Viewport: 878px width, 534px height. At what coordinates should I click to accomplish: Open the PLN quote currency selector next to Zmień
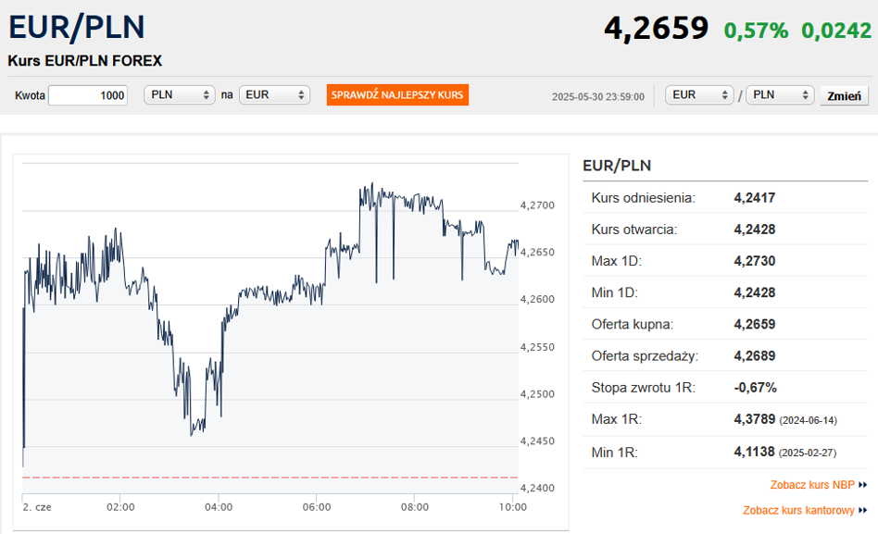coord(779,95)
